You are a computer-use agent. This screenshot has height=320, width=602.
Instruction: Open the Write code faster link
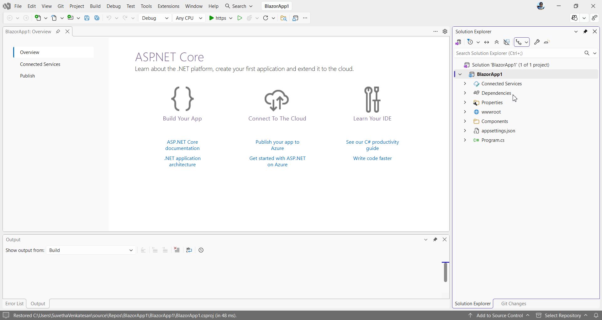click(372, 158)
